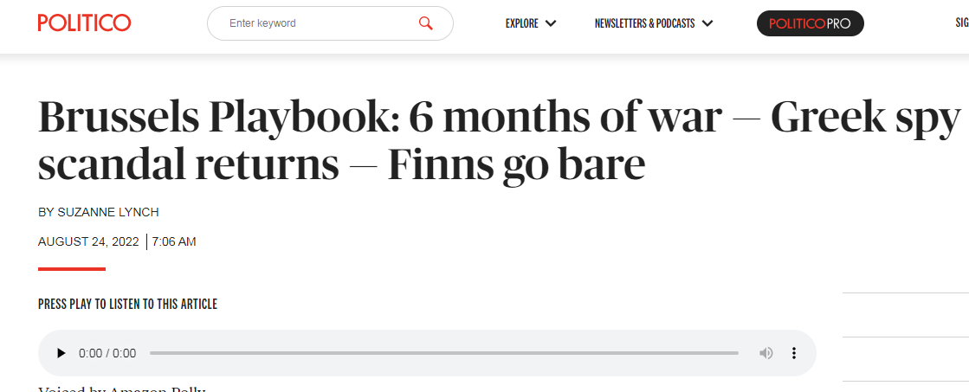
Task: Click the August 24, 2022 publish date
Action: 88,241
